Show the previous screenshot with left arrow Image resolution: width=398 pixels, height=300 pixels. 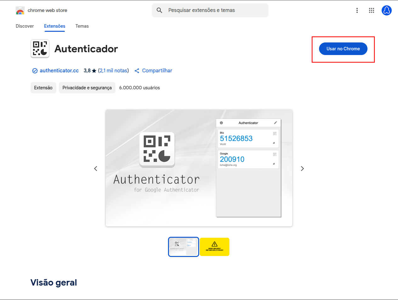96,169
